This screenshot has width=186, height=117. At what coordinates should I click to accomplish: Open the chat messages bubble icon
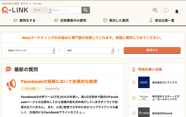(155, 10)
